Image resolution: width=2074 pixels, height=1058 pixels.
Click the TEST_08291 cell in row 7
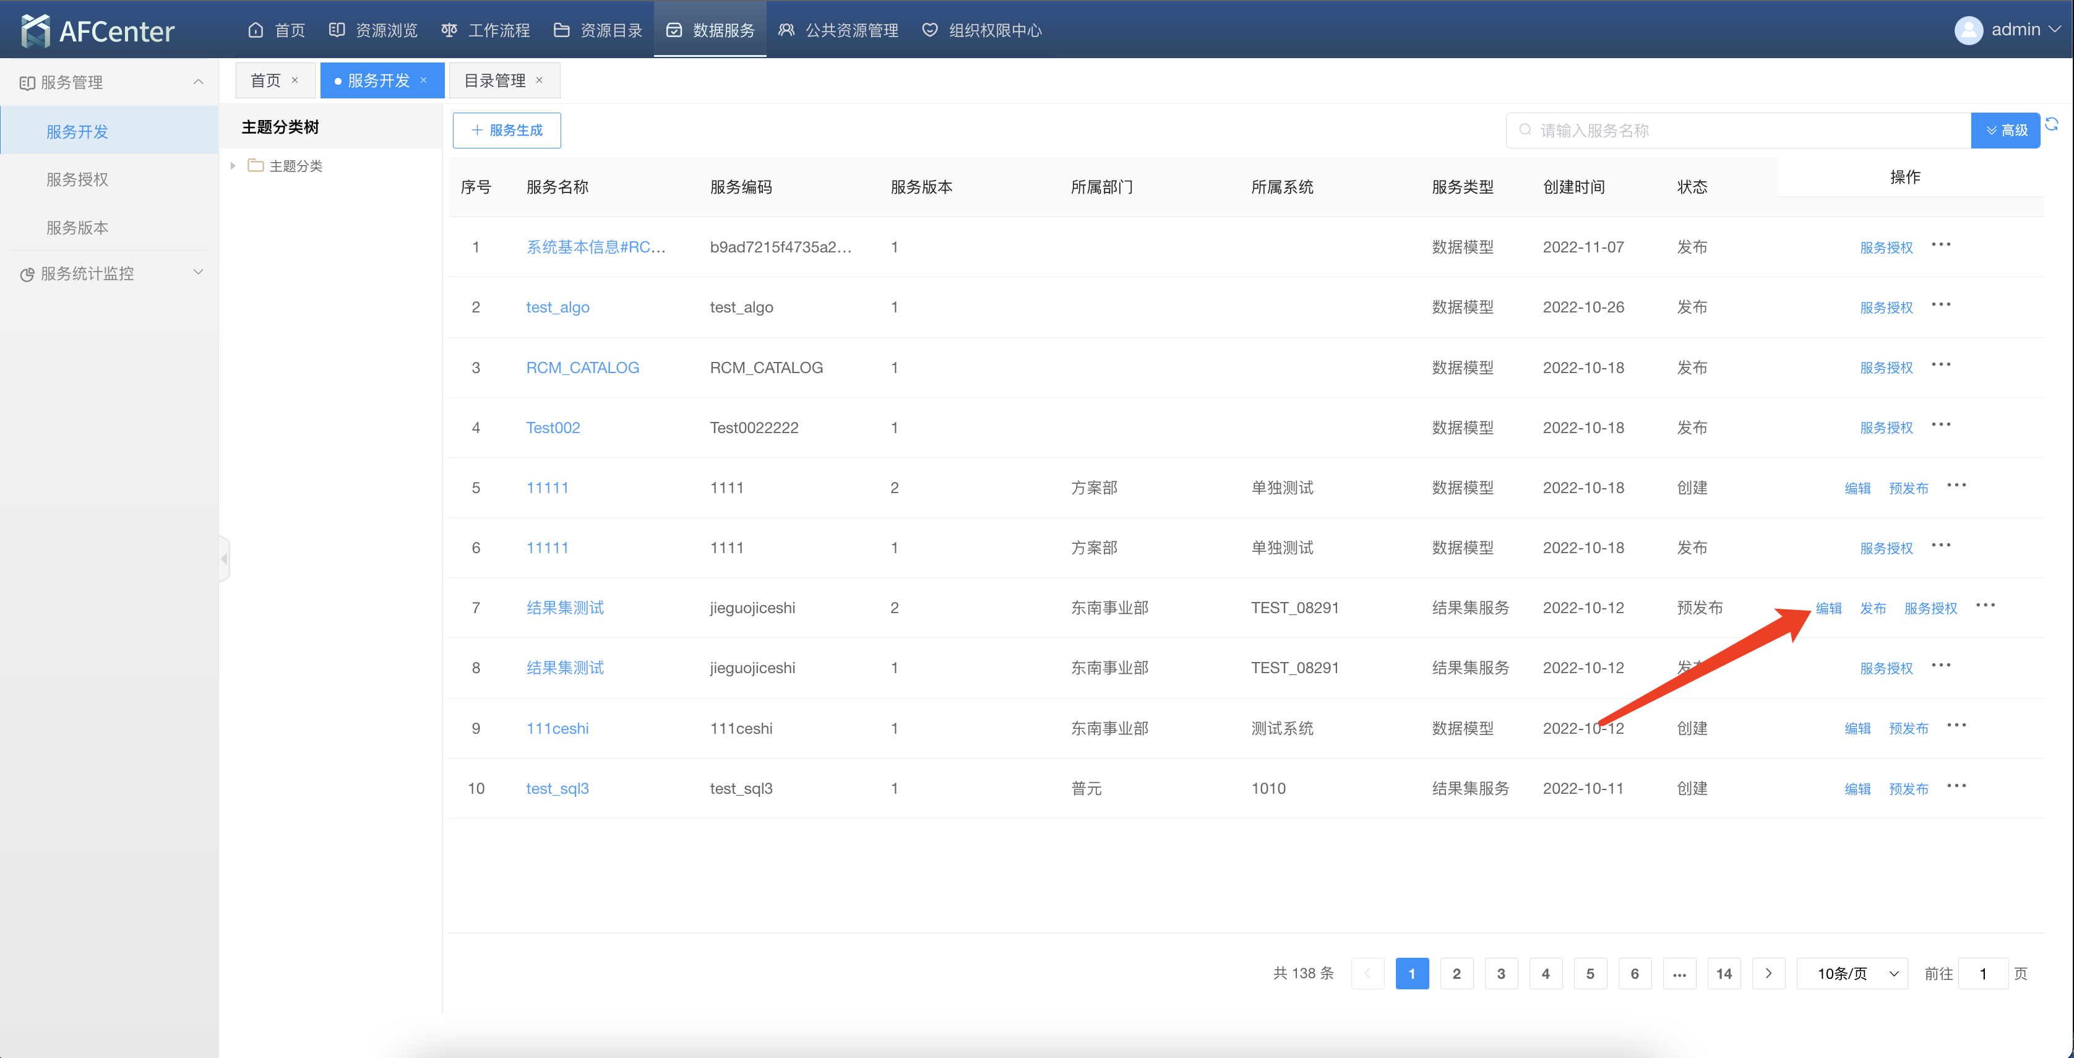(x=1294, y=607)
